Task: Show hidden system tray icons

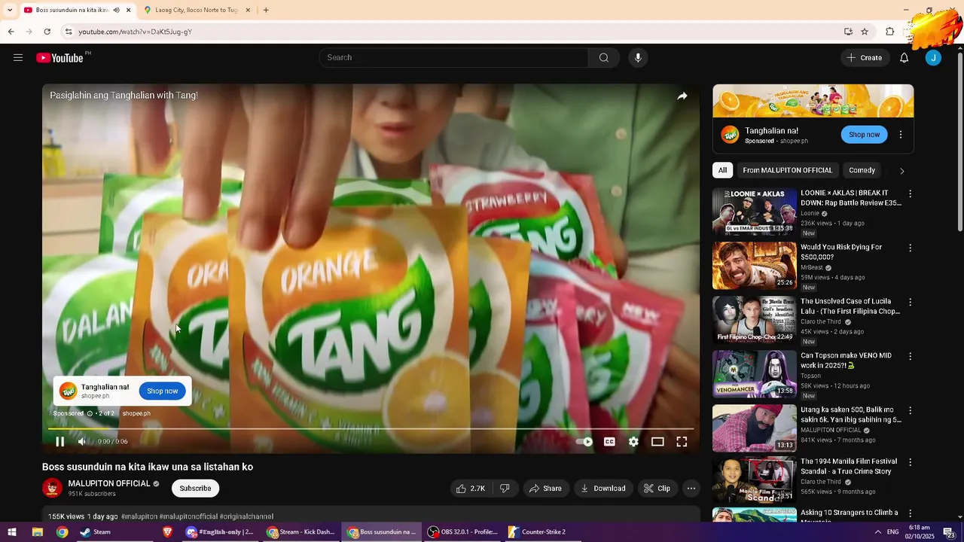Action: (x=878, y=532)
